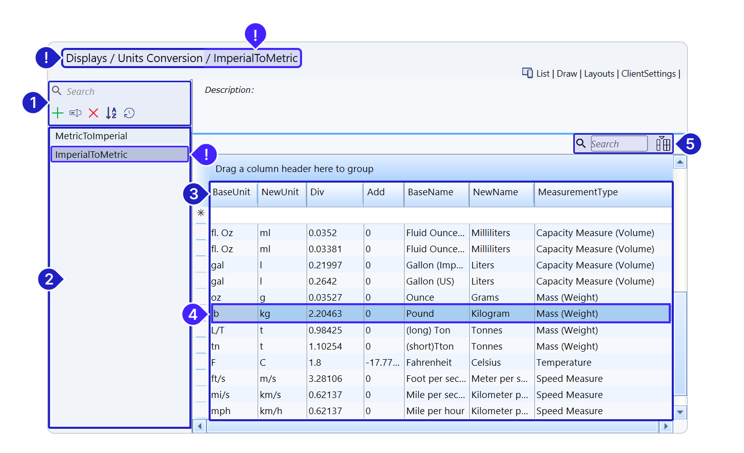Click the BaseName column header
This screenshot has width=744, height=453.
[430, 192]
